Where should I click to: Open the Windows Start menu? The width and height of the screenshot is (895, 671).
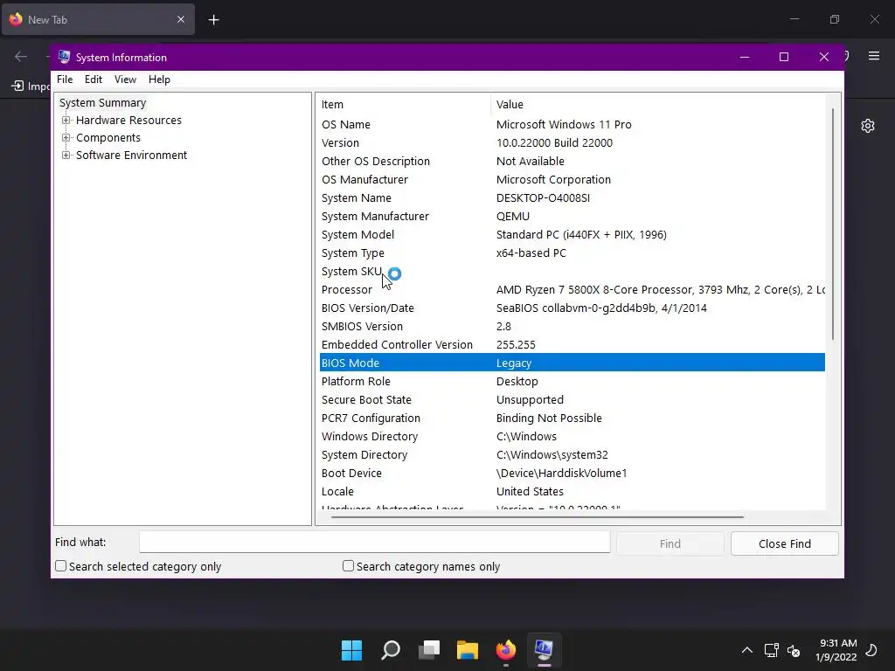351,650
